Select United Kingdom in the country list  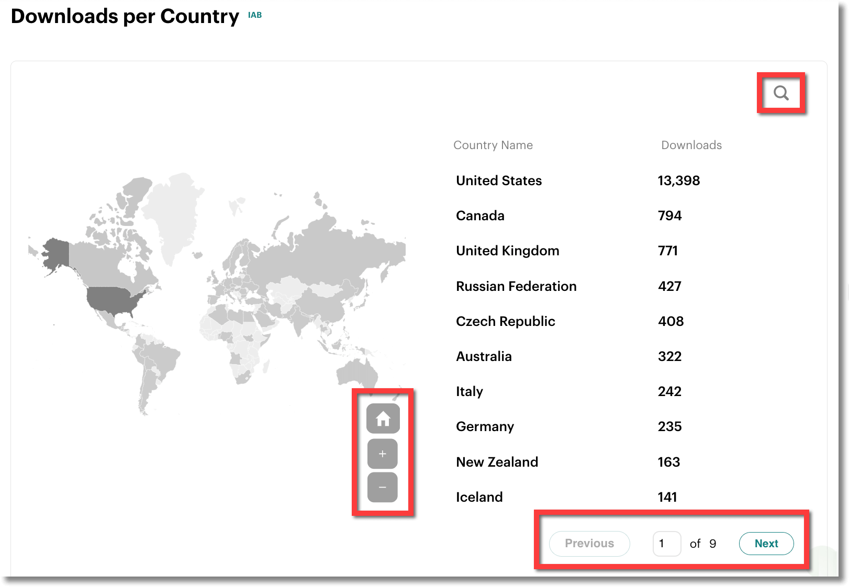click(507, 251)
